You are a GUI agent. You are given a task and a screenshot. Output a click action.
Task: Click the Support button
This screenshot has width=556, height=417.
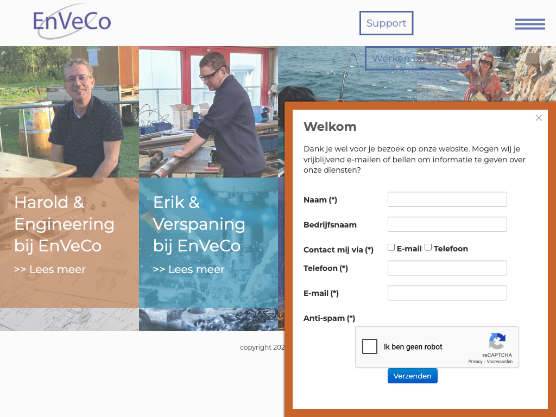point(386,23)
